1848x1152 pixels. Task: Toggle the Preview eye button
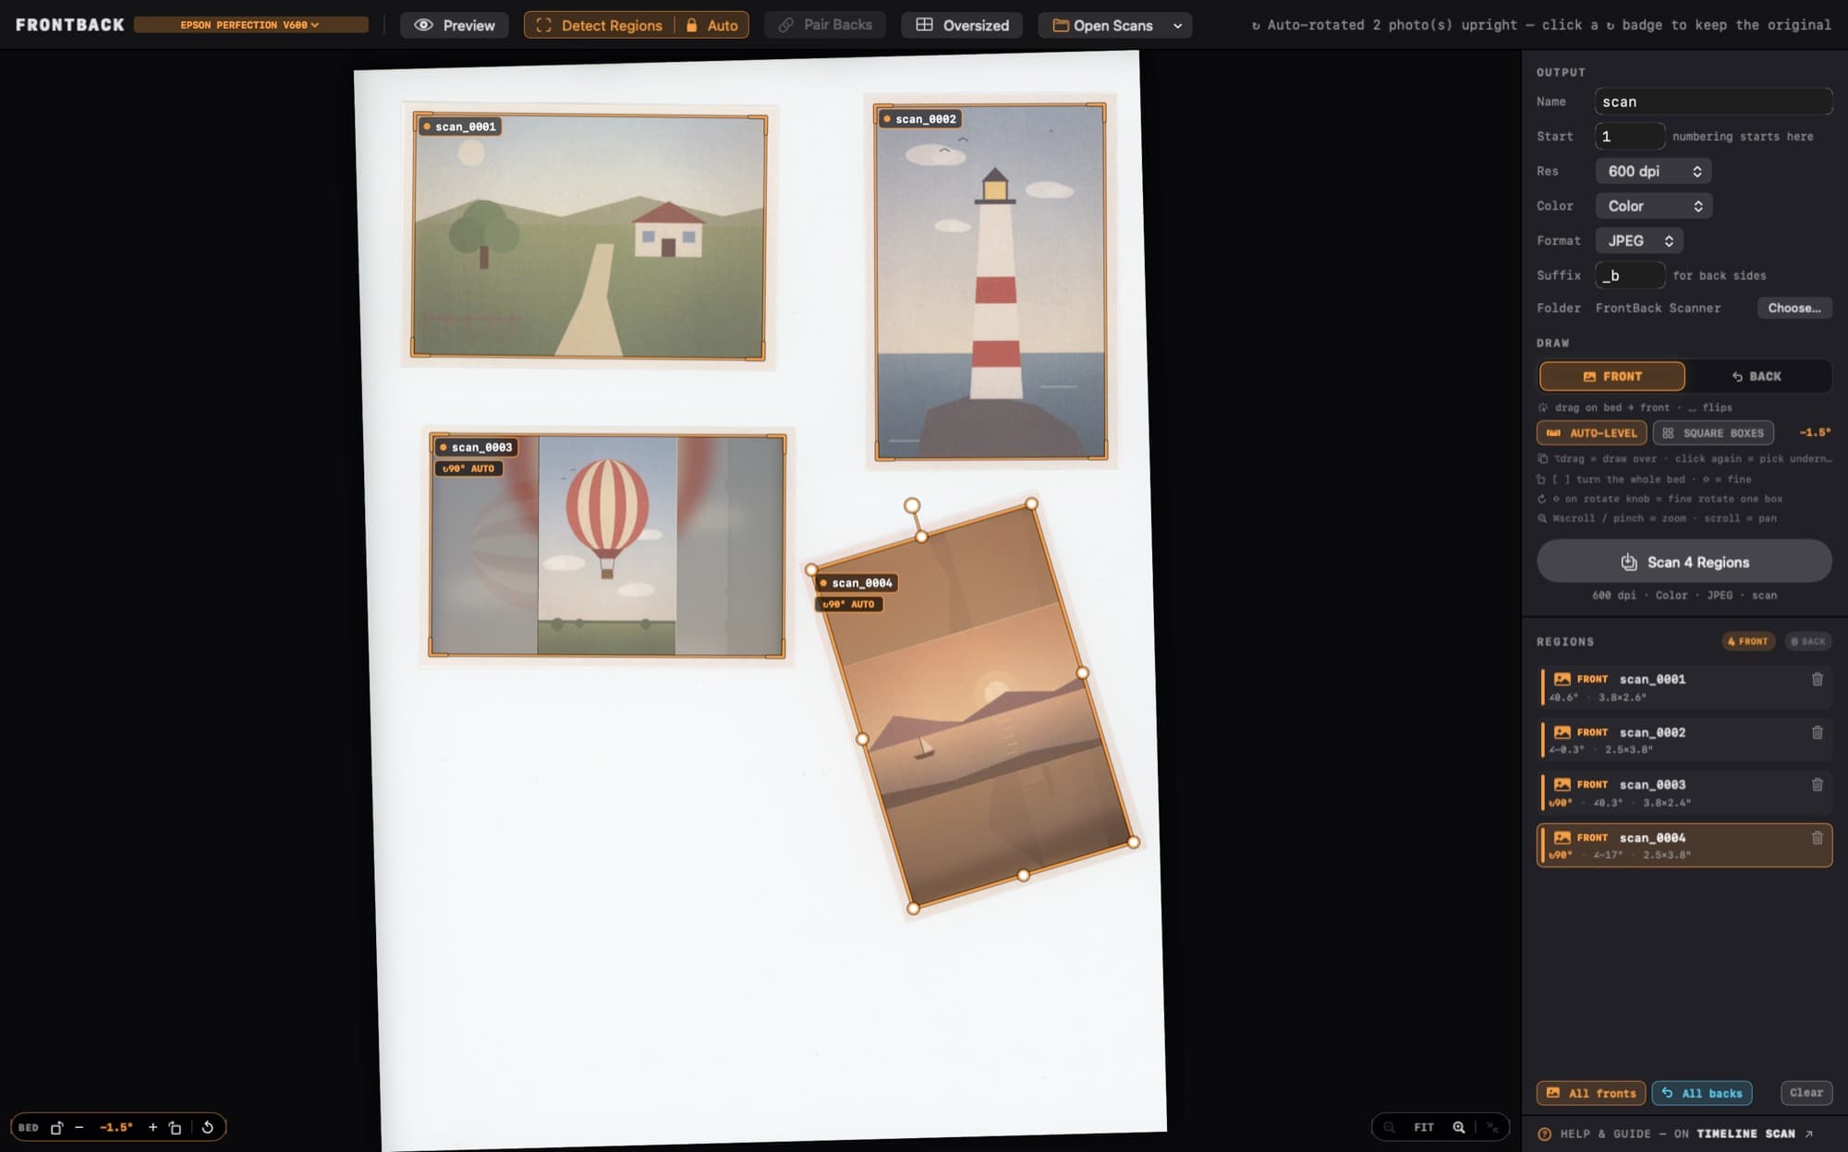click(x=455, y=25)
